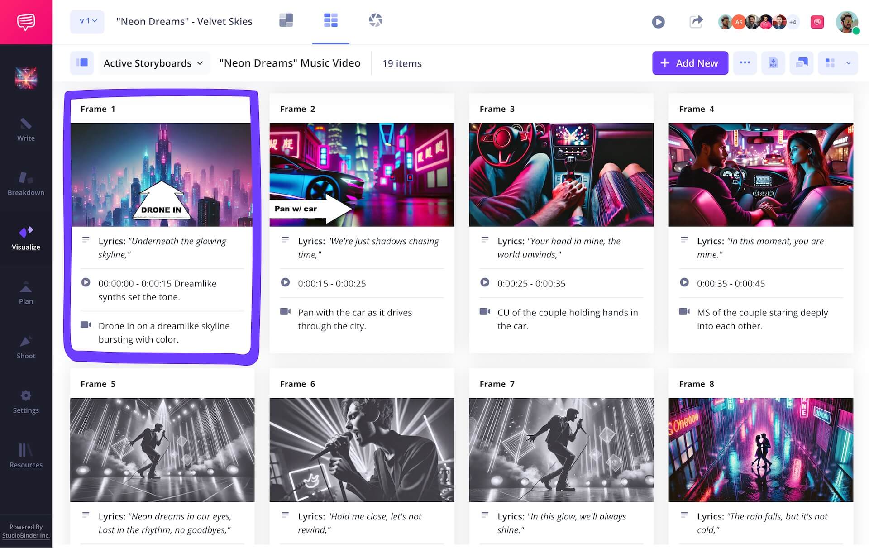Click the Add New button
Image resolution: width=869 pixels, height=548 pixels.
click(690, 63)
